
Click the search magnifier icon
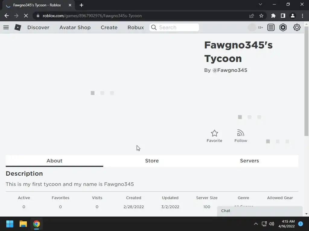click(x=154, y=27)
